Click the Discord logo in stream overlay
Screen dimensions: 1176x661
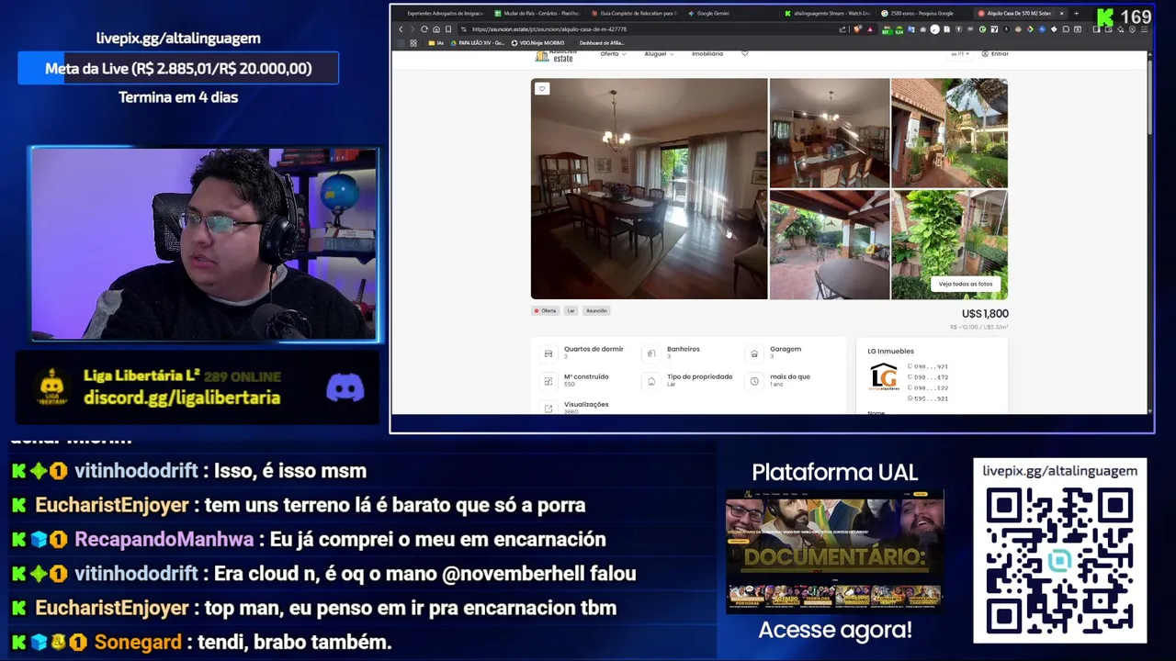(345, 388)
